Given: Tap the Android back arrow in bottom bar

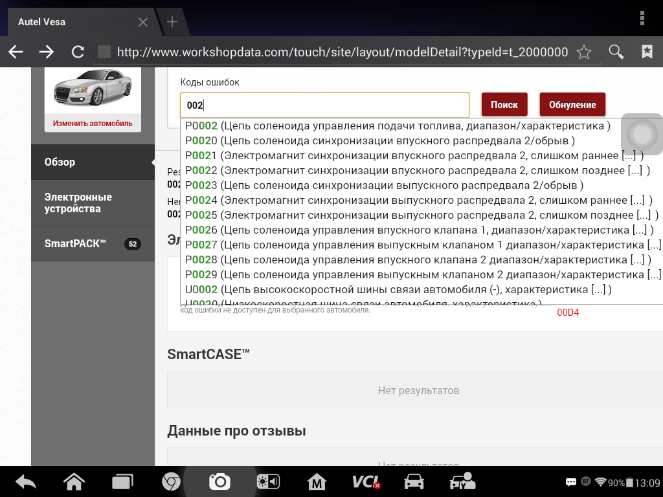Looking at the screenshot, I should [x=25, y=481].
